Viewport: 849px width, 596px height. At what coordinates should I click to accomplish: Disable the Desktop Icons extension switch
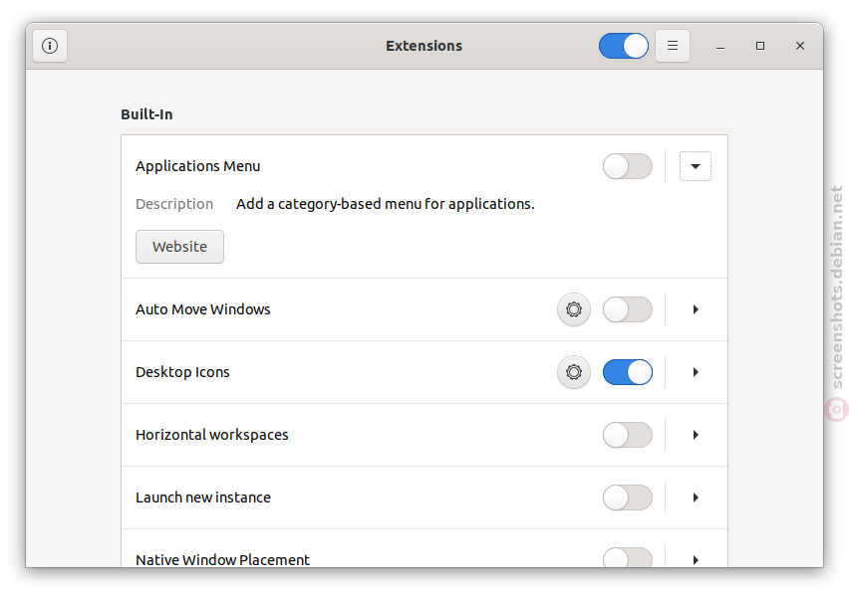[628, 372]
